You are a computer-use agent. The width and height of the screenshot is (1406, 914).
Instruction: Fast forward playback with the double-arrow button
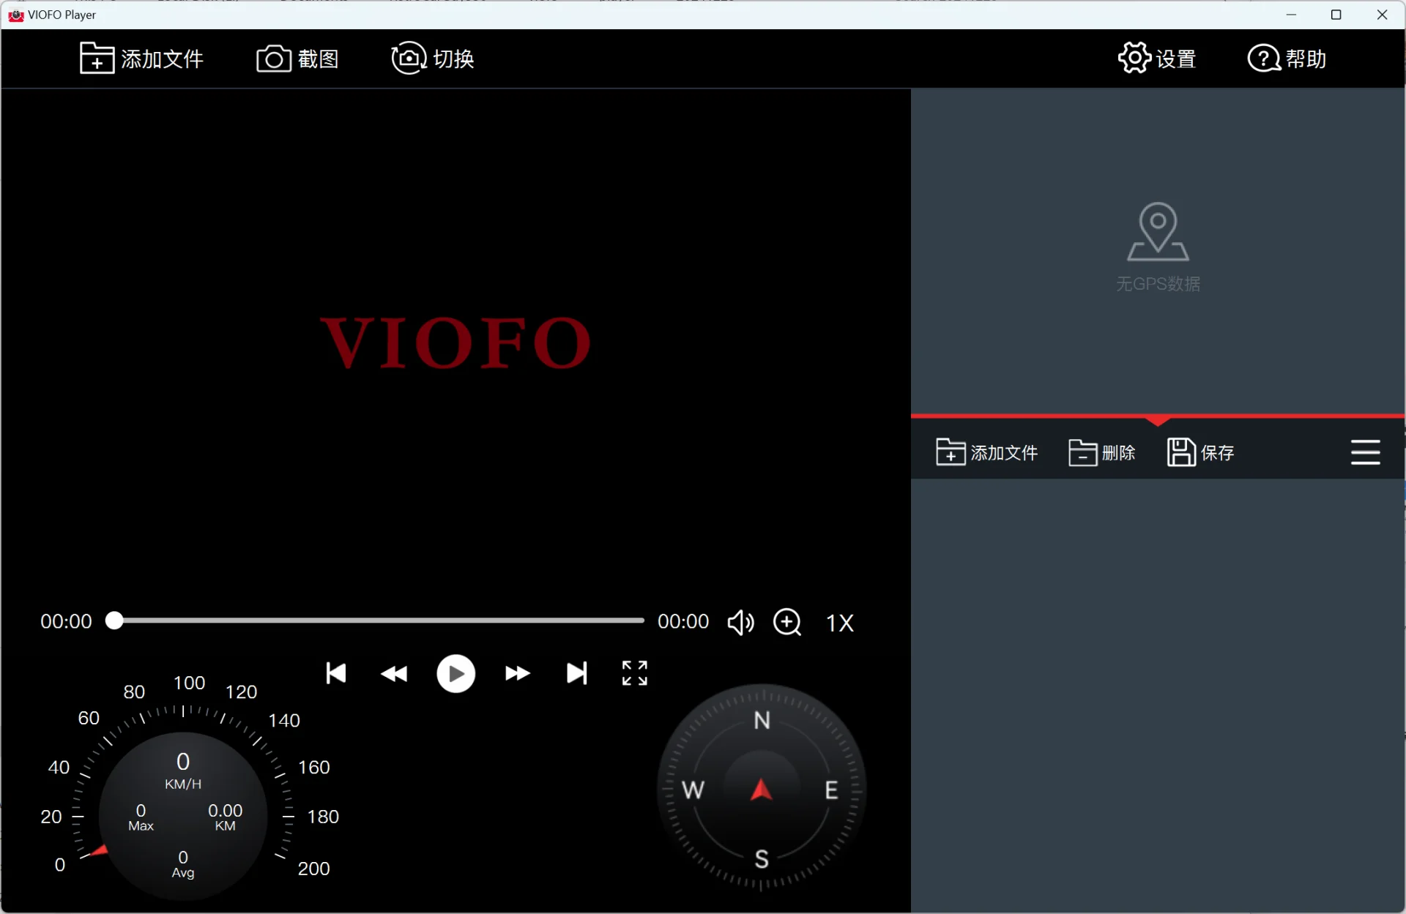tap(518, 673)
